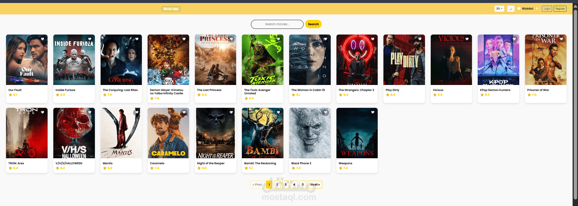This screenshot has height=206, width=578.
Task: Add TRON: Ares to wishlist heart icon
Action: tap(42, 112)
